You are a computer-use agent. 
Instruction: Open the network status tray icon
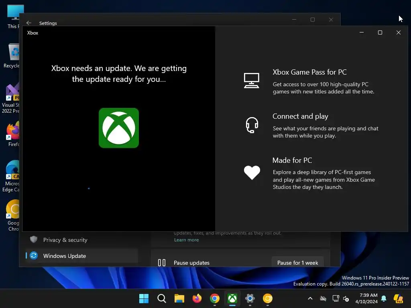pos(336,298)
